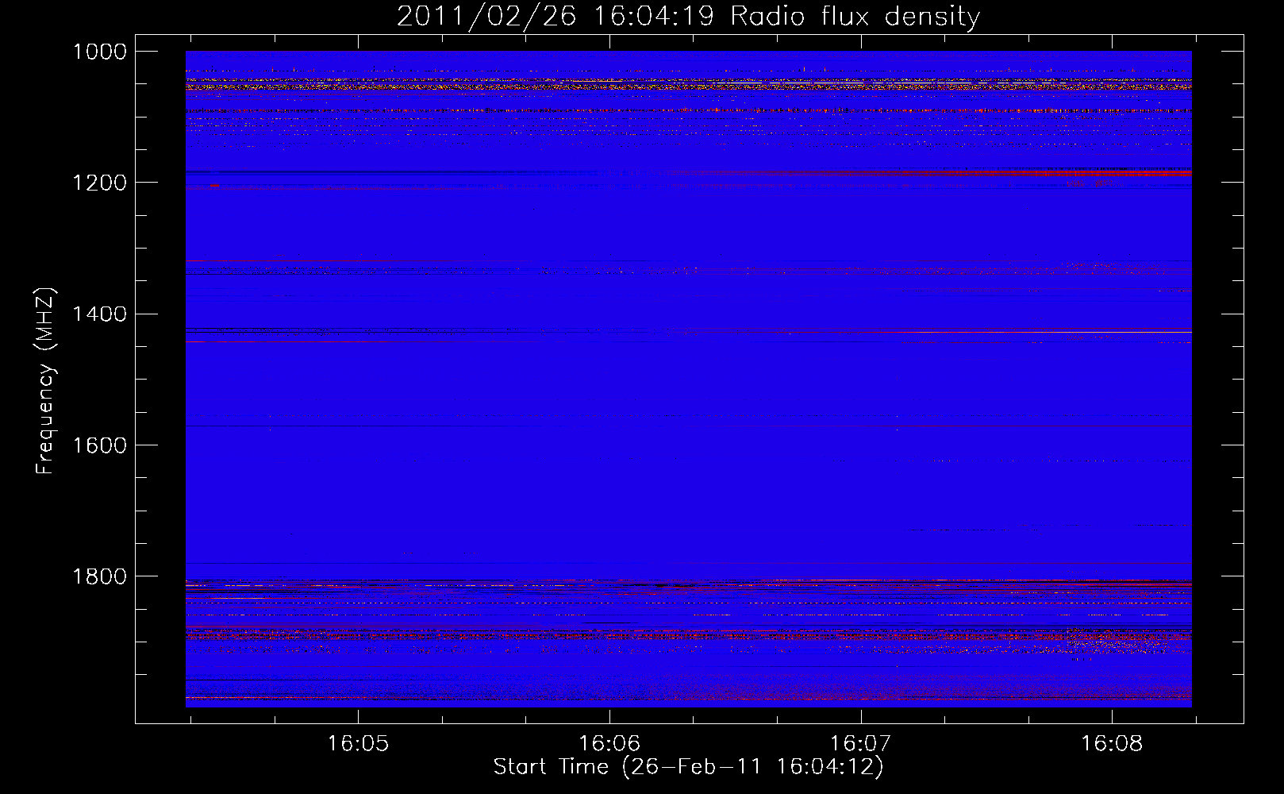Select the 1200 frequency tick label
This screenshot has height=794, width=1284.
(x=100, y=183)
